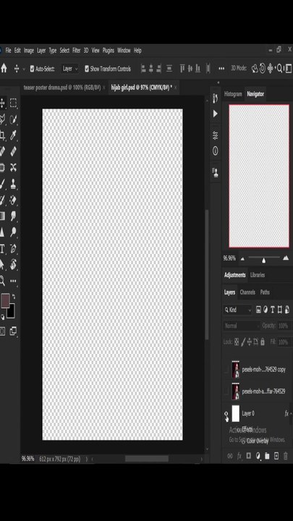
Task: Show the pexels-moh-a...ffar-764529 layer
Action: [226, 391]
